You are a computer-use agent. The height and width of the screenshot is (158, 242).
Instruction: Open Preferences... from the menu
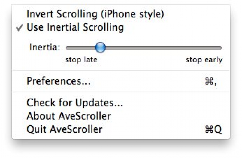click(58, 81)
